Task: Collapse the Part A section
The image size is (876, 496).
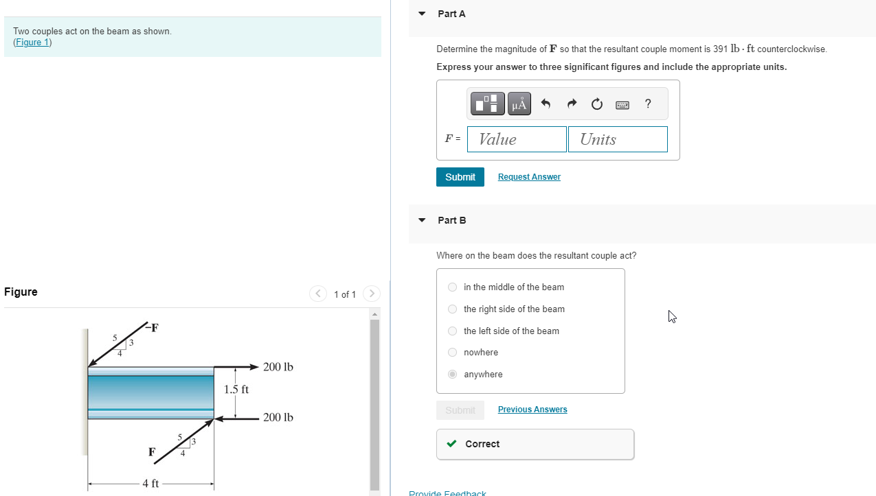Action: 421,13
